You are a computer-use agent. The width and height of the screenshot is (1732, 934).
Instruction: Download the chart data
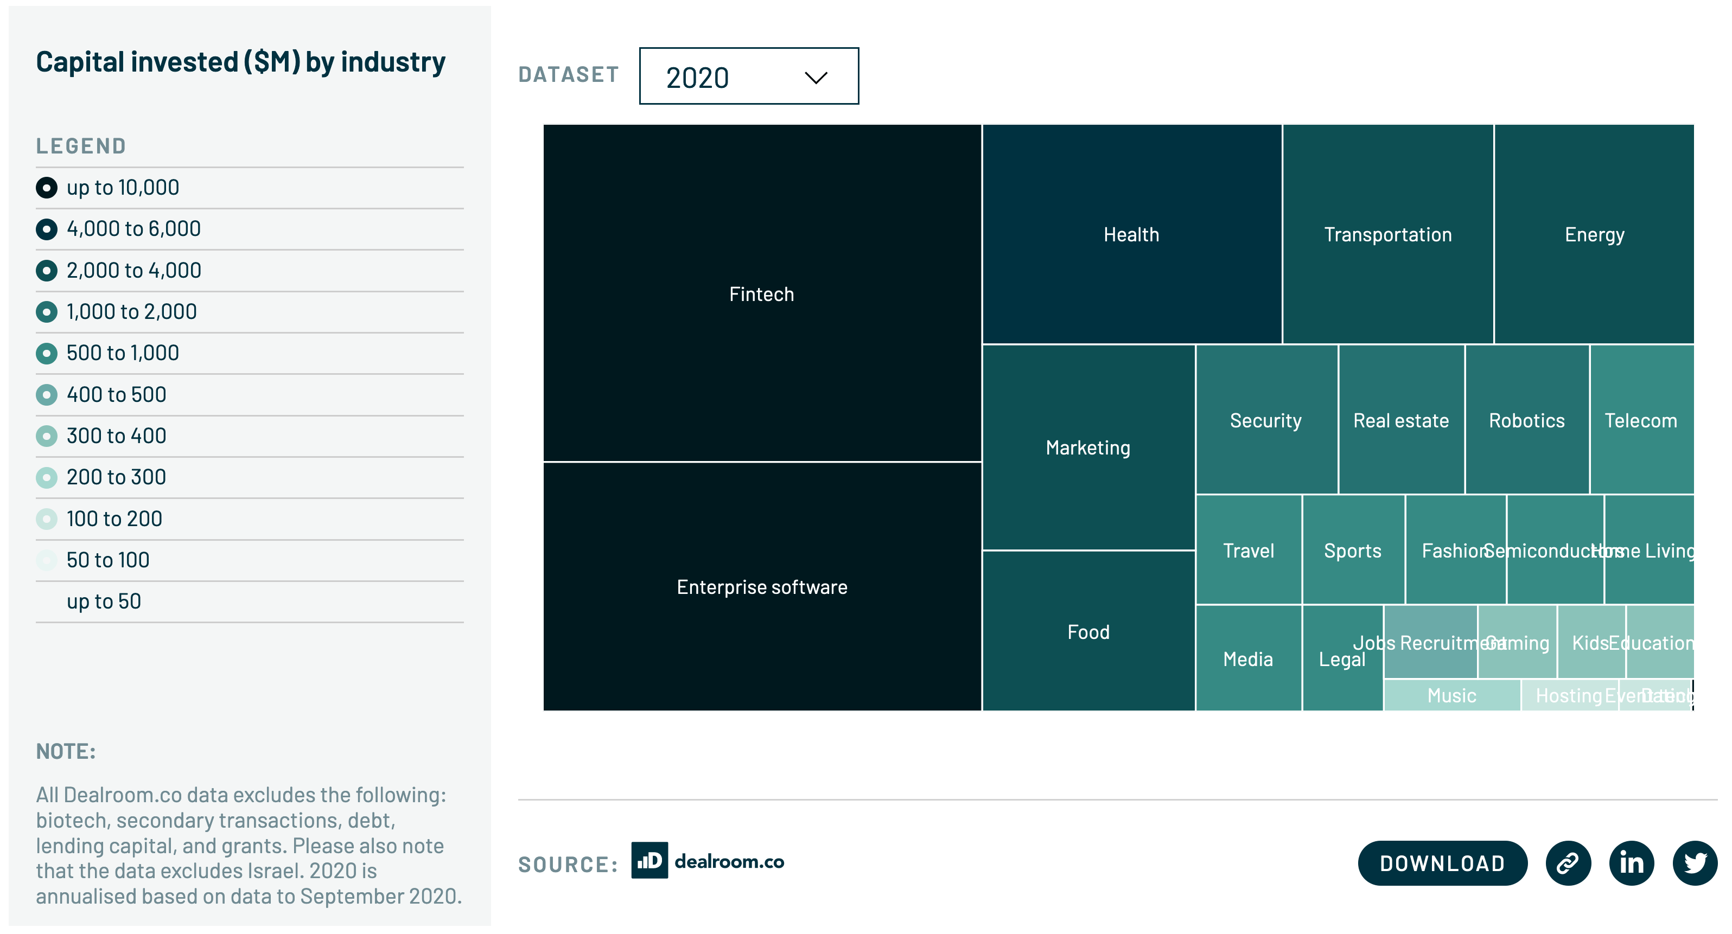tap(1442, 863)
